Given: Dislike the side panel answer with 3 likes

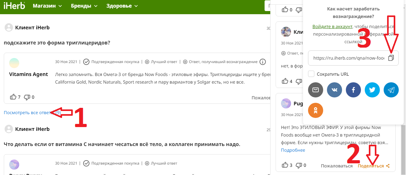Looking at the screenshot, I should tap(299, 165).
